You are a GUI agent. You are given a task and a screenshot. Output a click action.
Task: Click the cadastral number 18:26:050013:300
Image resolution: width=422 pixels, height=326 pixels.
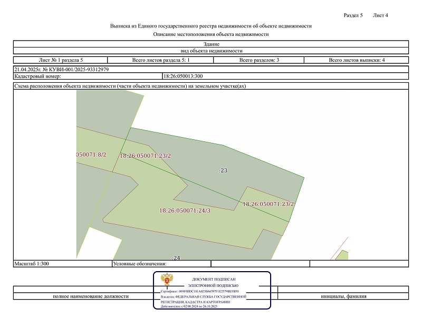pos(183,76)
